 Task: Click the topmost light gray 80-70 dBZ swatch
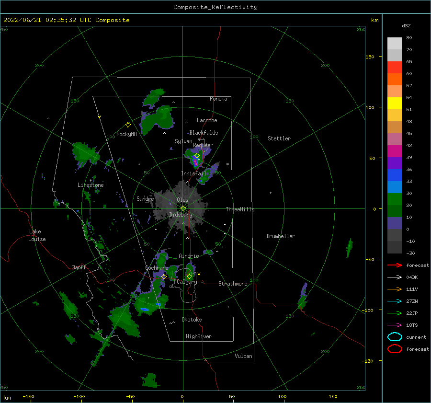coord(395,44)
